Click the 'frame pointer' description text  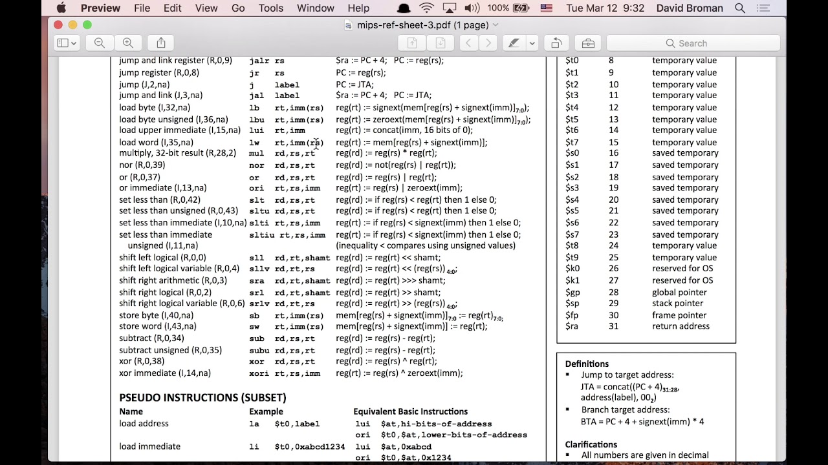pyautogui.click(x=679, y=315)
